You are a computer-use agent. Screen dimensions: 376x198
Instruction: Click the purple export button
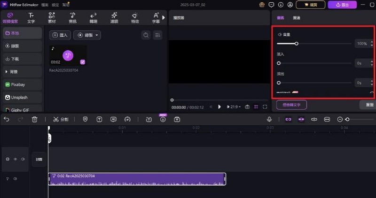pyautogui.click(x=342, y=5)
